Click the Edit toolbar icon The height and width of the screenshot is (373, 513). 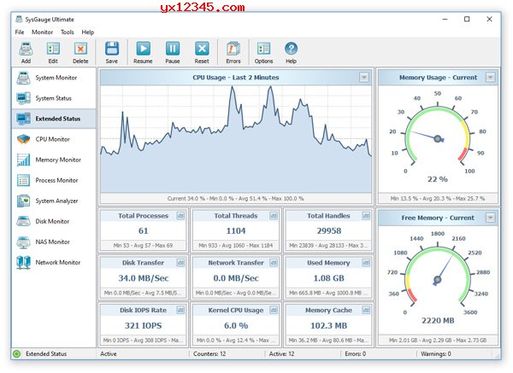[53, 49]
